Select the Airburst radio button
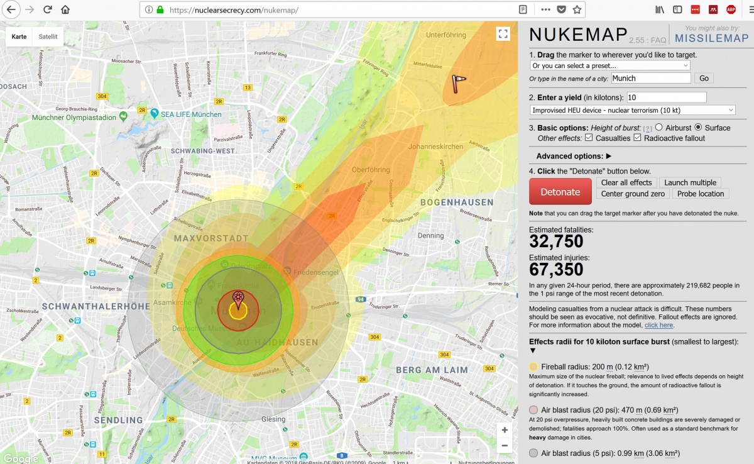754x464 pixels. tap(659, 128)
